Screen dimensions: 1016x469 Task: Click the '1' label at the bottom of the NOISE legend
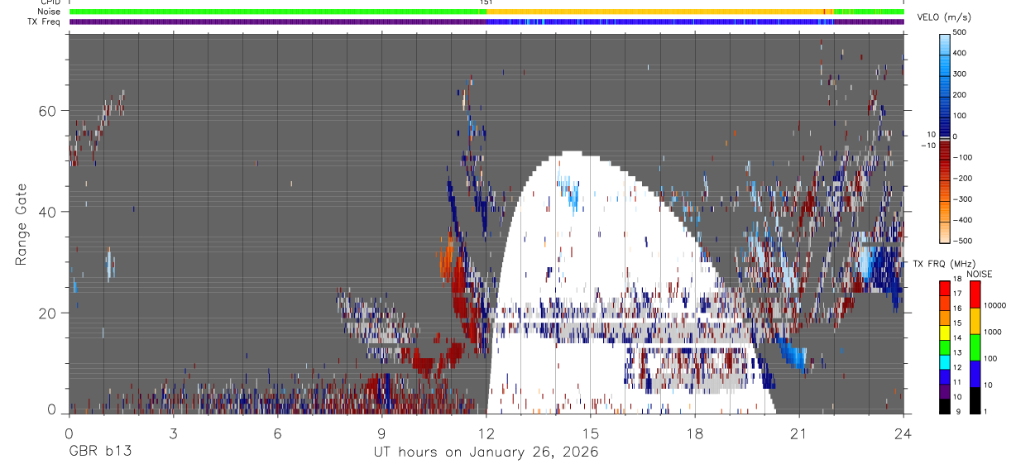click(985, 411)
